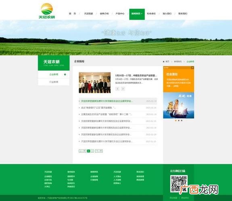
Task: Open footer link 人才战略
Action: click(117, 180)
